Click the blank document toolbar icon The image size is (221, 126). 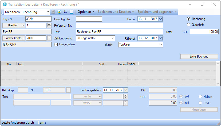[x=71, y=12]
